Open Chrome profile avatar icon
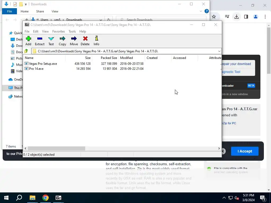Screen dimensions: 271x203 [x=256, y=17]
